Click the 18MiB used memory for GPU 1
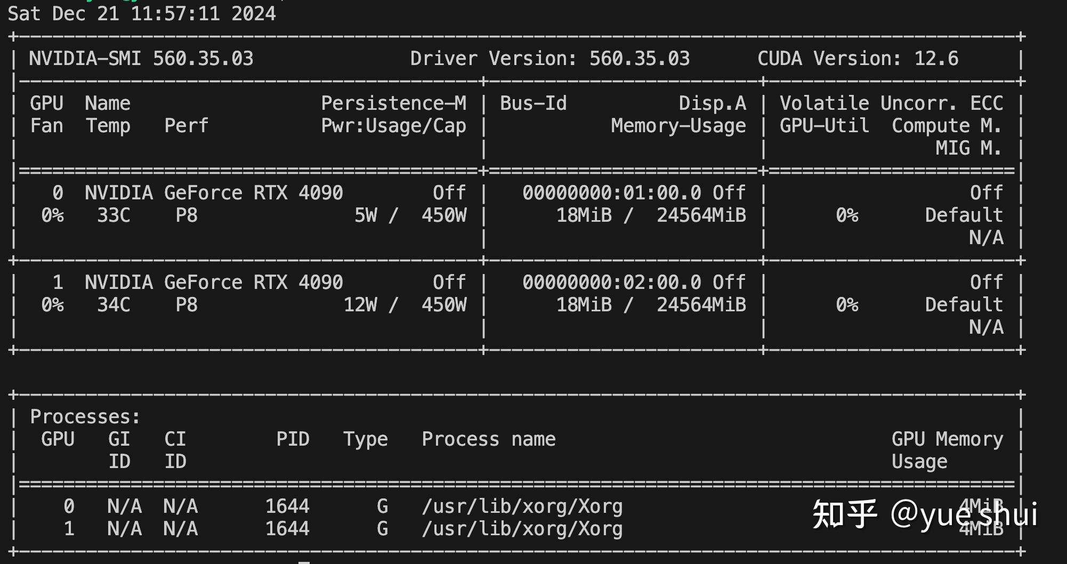 (584, 304)
